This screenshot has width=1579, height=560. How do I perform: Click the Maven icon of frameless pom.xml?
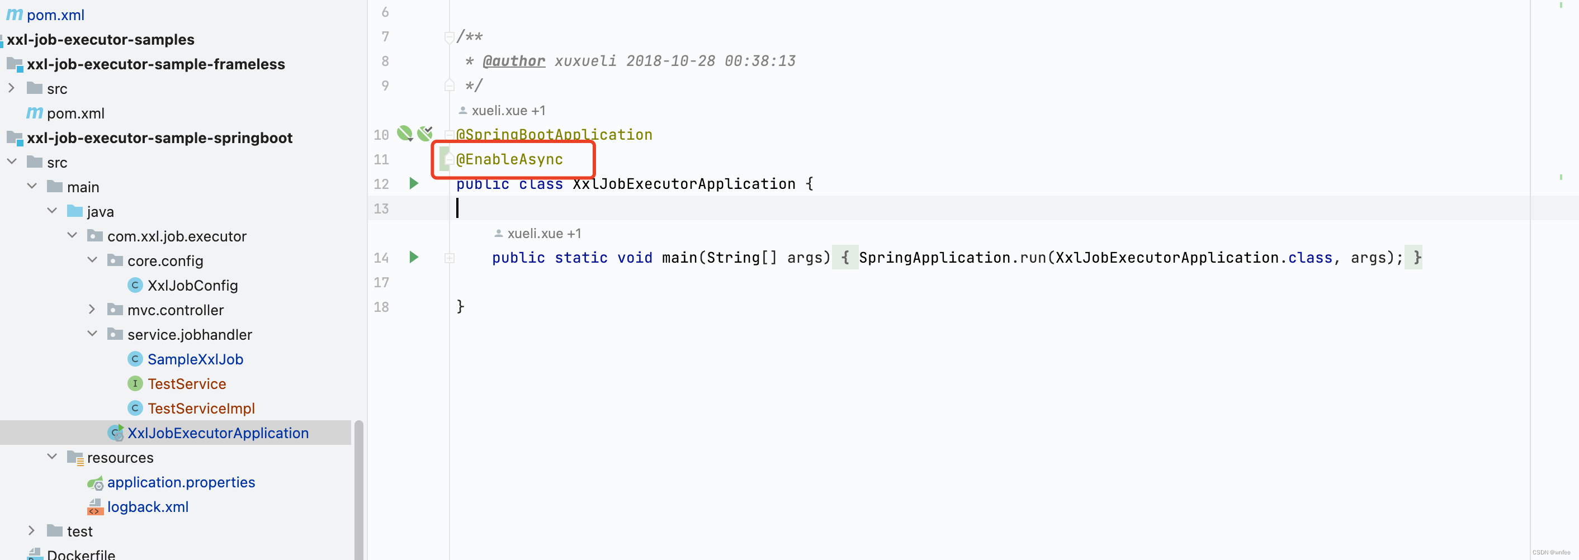coord(34,113)
